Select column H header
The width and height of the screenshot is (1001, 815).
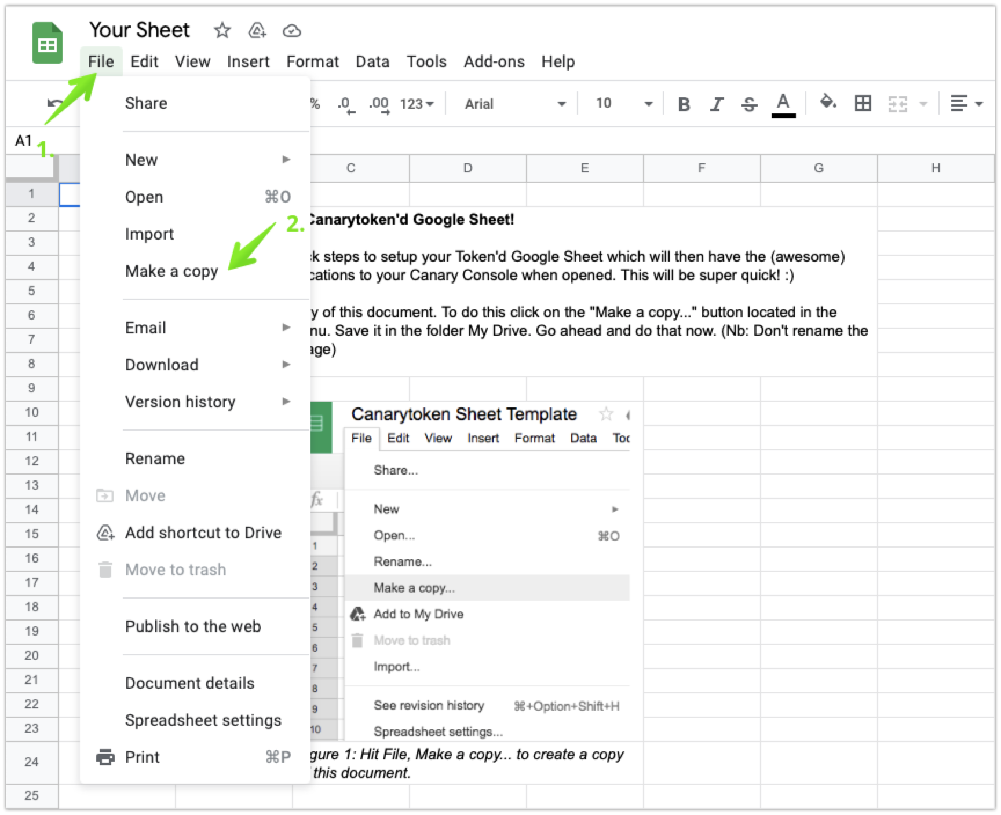tap(936, 168)
